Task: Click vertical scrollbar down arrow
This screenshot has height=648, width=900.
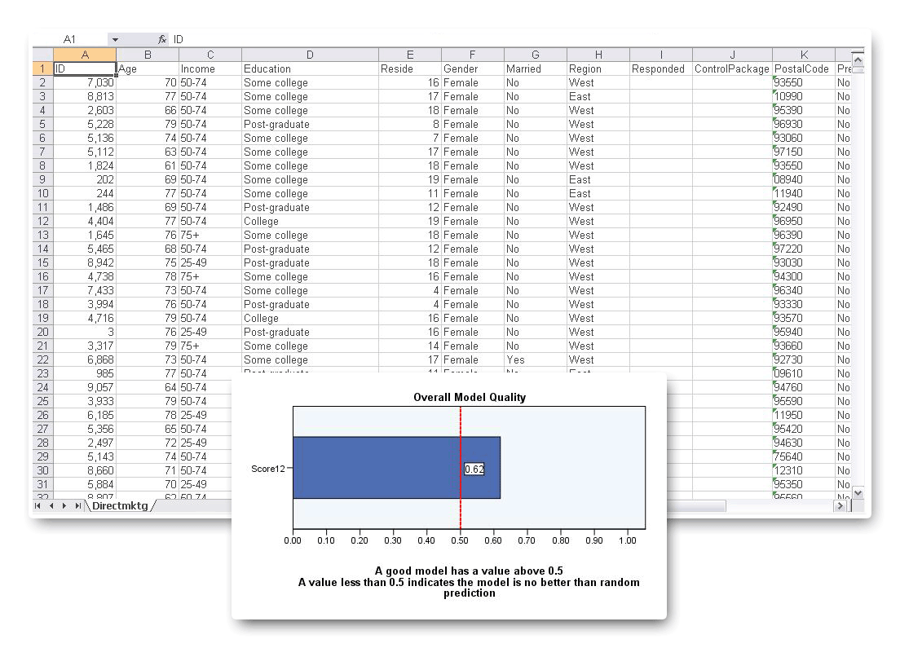Action: 858,492
